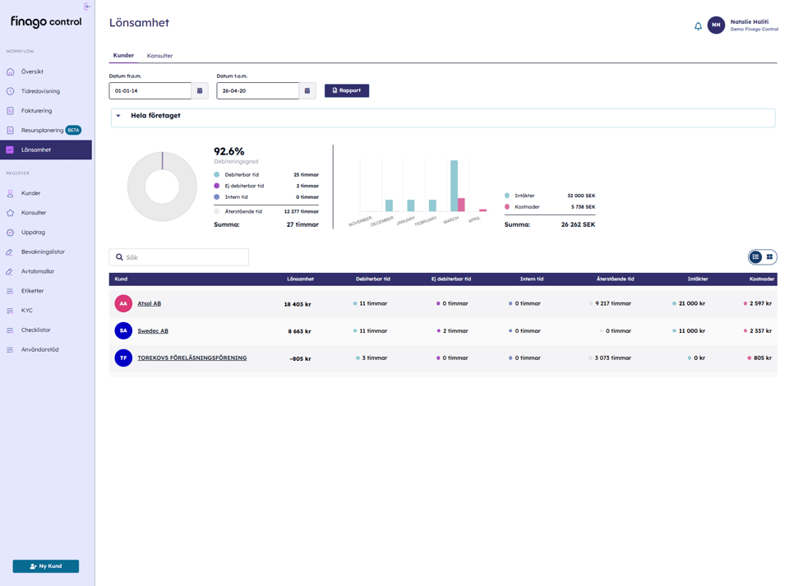Switch to grid view layout
The image size is (789, 586).
click(770, 257)
